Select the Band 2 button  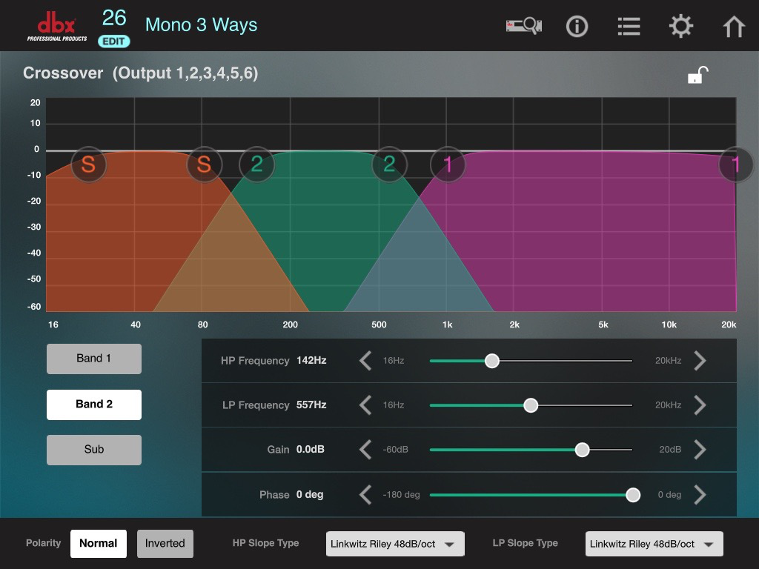pos(94,405)
